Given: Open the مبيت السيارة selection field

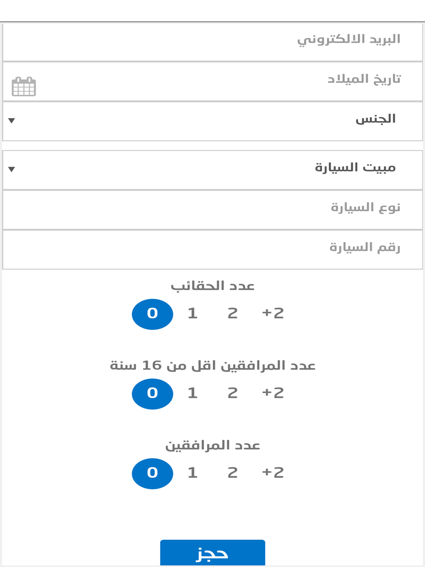Looking at the screenshot, I should 212,170.
